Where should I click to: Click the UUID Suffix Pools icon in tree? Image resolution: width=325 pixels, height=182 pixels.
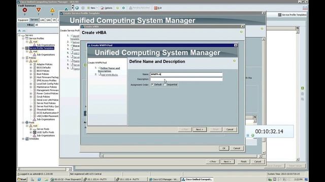coord(35,132)
